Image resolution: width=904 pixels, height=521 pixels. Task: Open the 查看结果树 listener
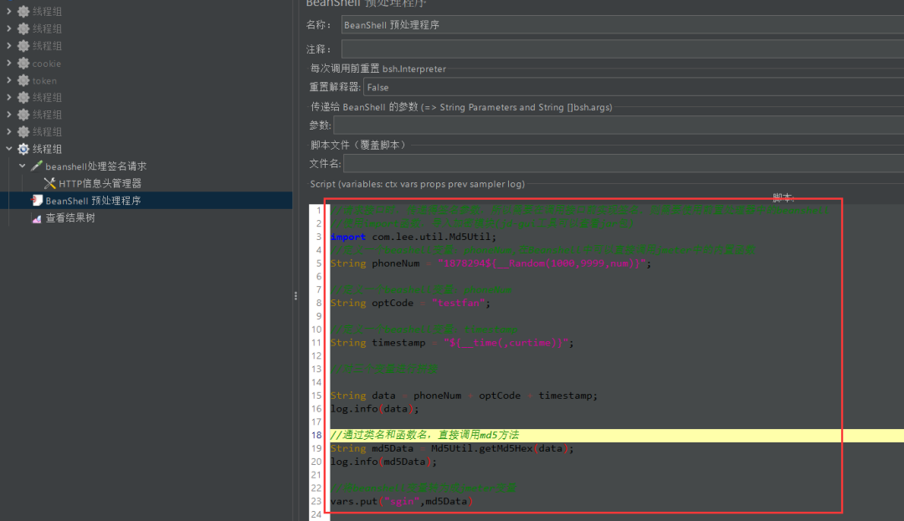[69, 217]
